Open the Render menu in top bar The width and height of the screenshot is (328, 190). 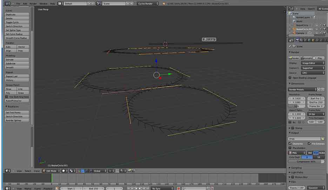point(33,4)
